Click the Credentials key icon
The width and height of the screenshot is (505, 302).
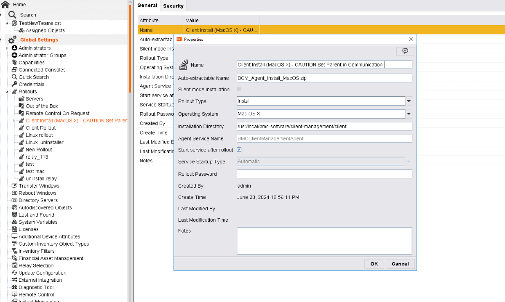[14, 84]
